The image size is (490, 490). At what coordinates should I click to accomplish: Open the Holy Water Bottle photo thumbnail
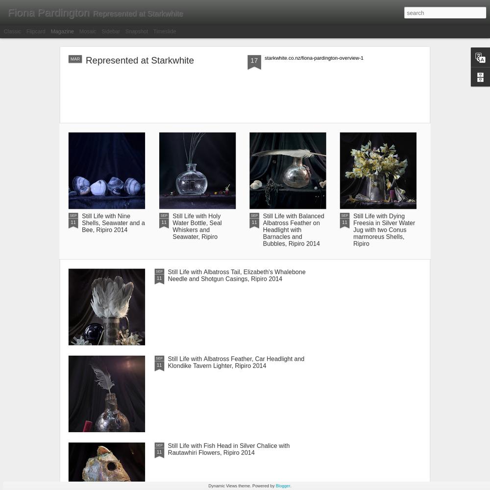197,171
